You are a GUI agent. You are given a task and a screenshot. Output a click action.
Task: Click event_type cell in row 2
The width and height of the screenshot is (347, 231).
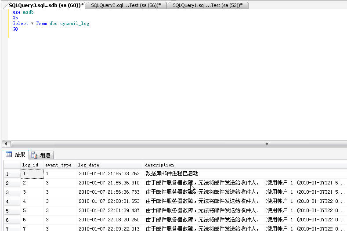pos(60,183)
